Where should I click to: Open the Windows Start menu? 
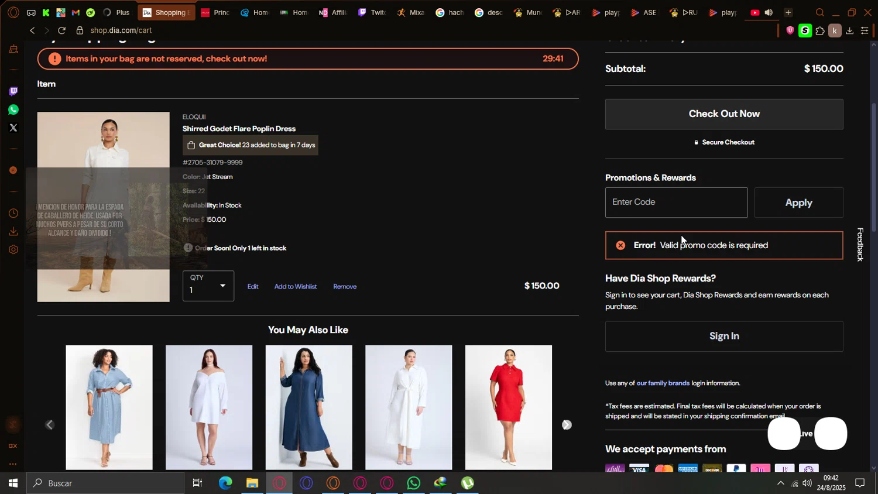[x=13, y=483]
